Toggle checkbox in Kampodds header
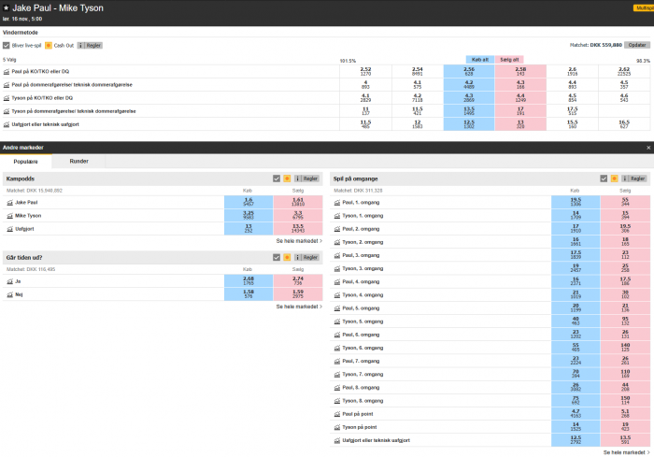Image resolution: width=654 pixels, height=457 pixels. tap(277, 179)
